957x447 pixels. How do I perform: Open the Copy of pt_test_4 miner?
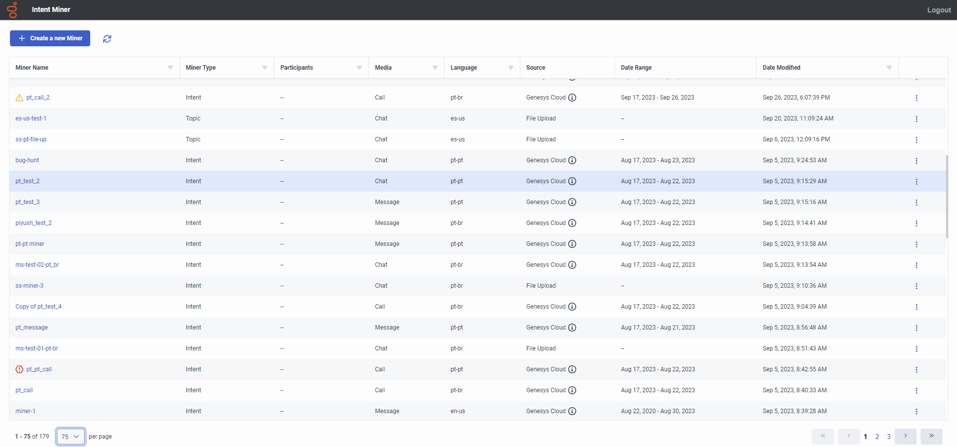click(x=38, y=307)
